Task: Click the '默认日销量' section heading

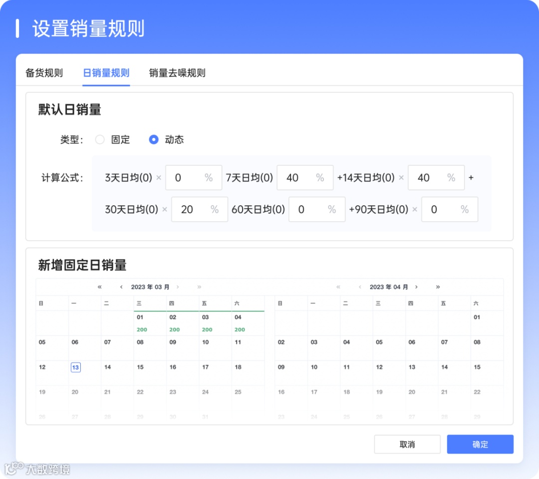Action: click(x=69, y=110)
